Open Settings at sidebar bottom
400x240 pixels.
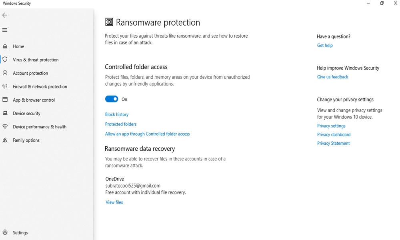point(20,233)
